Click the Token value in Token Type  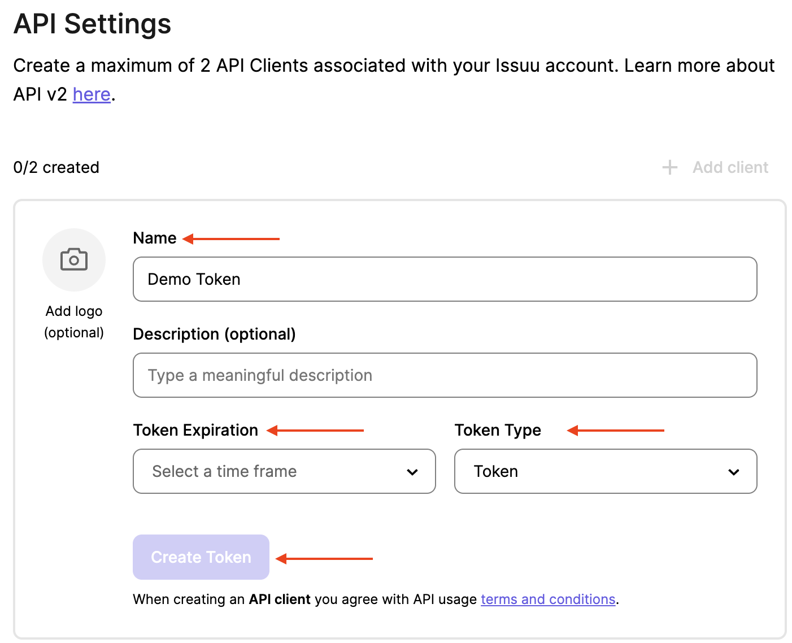[x=495, y=471]
